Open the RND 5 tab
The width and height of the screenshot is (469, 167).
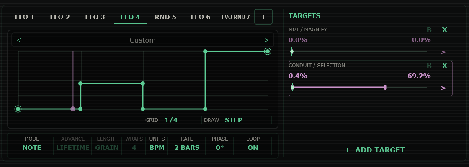pos(165,17)
